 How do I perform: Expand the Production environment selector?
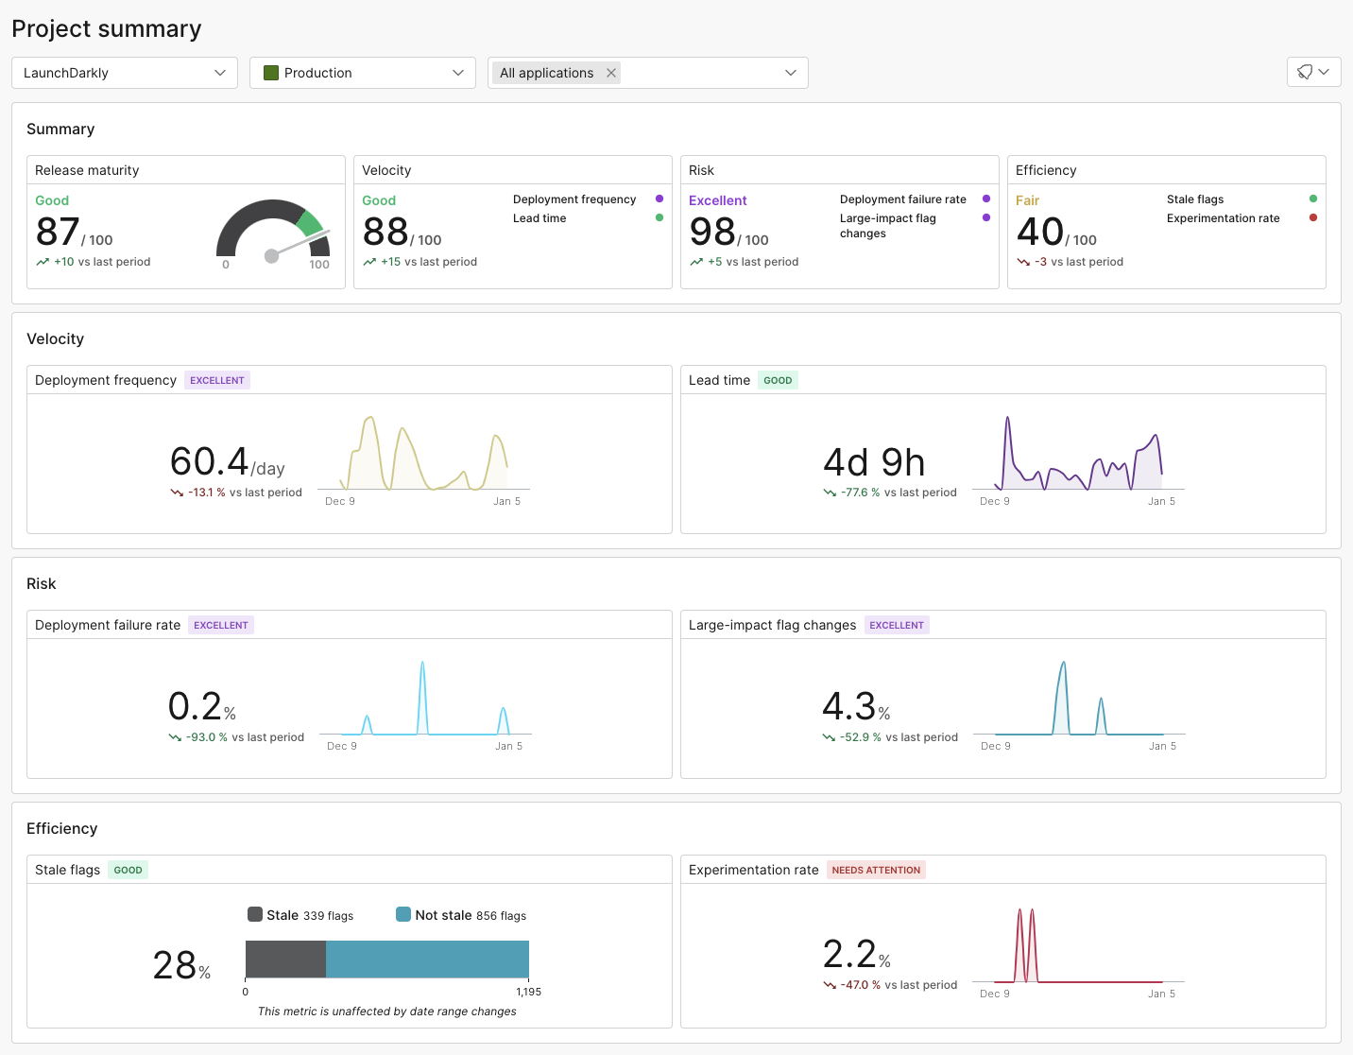click(363, 73)
